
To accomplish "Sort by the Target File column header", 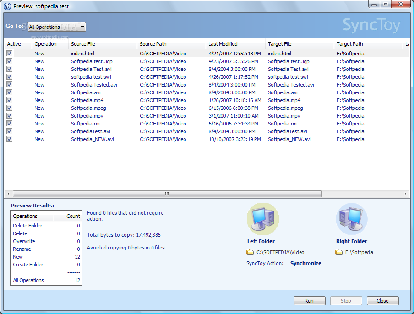I will 300,44.
